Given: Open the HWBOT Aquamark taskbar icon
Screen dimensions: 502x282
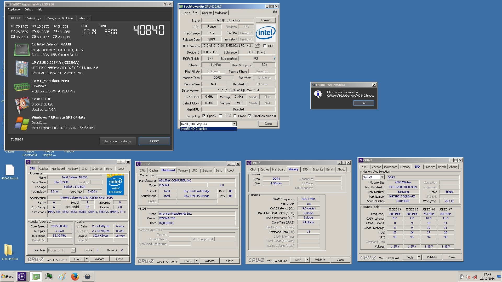Looking at the screenshot, I should (88, 277).
